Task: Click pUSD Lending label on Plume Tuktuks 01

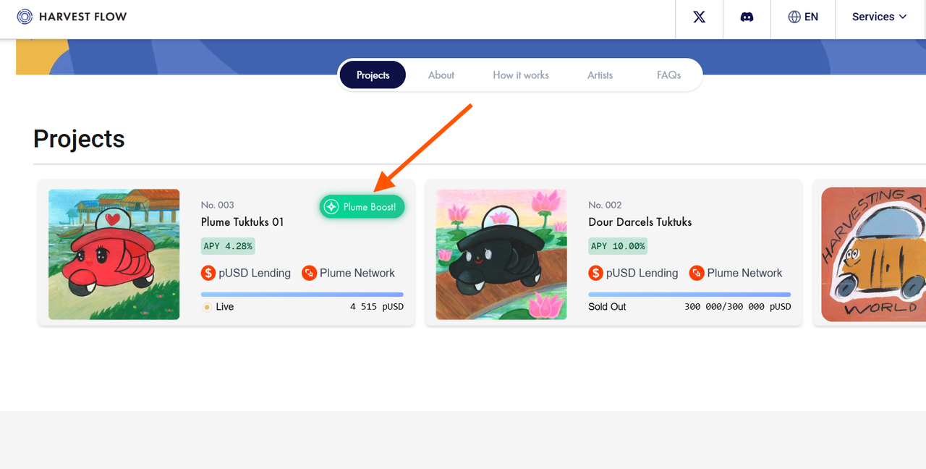Action: pos(255,273)
